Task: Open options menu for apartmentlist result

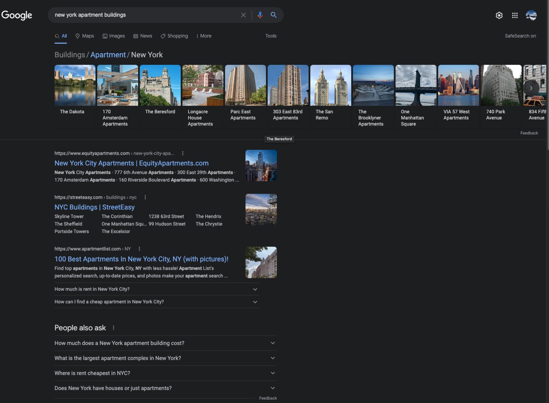Action: [139, 249]
